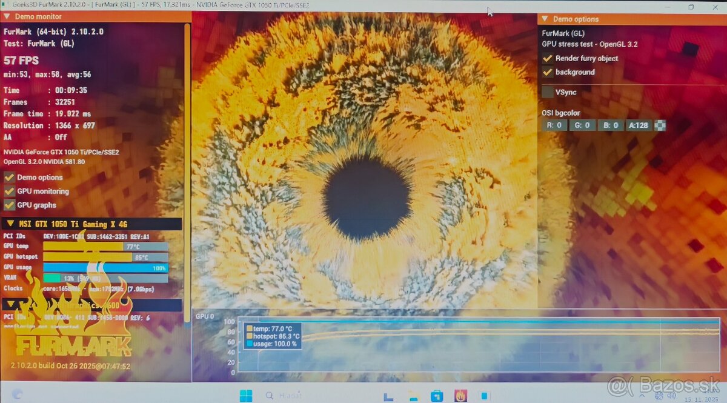This screenshot has height=403, width=727.
Task: Uncheck the GPU graphs option
Action: [x=10, y=205]
